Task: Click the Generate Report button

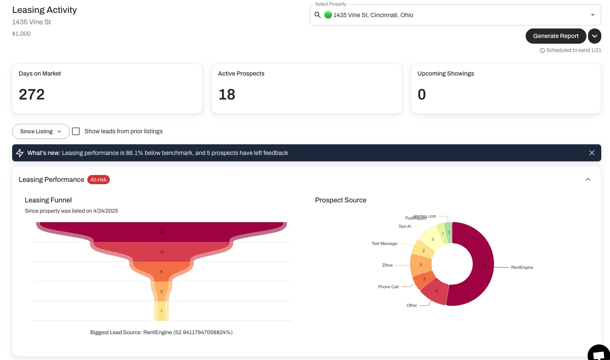Action: point(556,36)
